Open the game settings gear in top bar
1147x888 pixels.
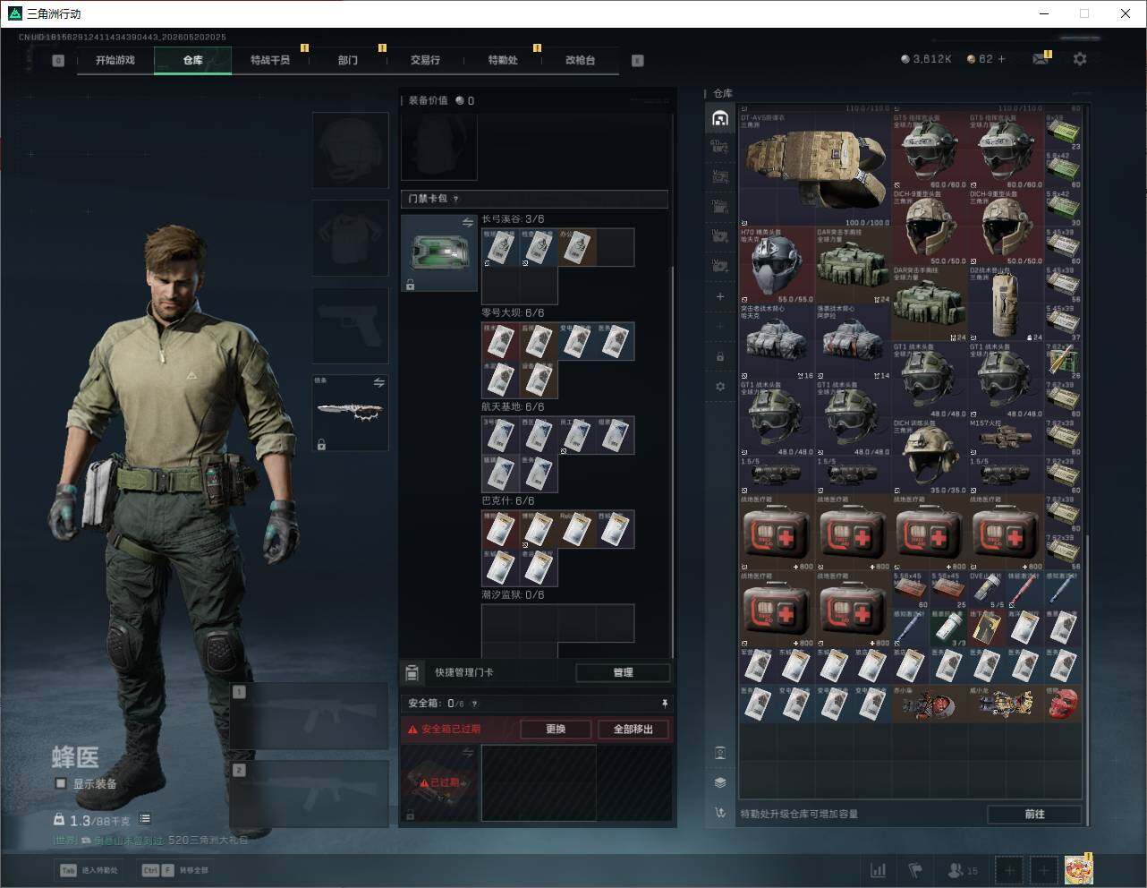click(1080, 59)
